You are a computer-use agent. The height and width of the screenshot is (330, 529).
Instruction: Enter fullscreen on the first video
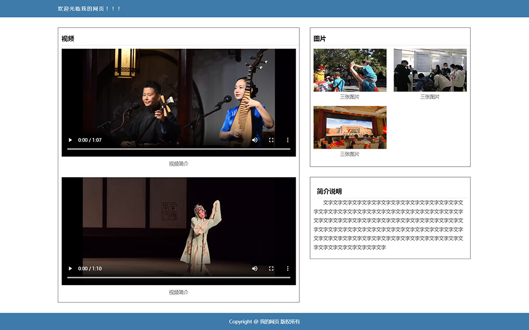click(271, 140)
